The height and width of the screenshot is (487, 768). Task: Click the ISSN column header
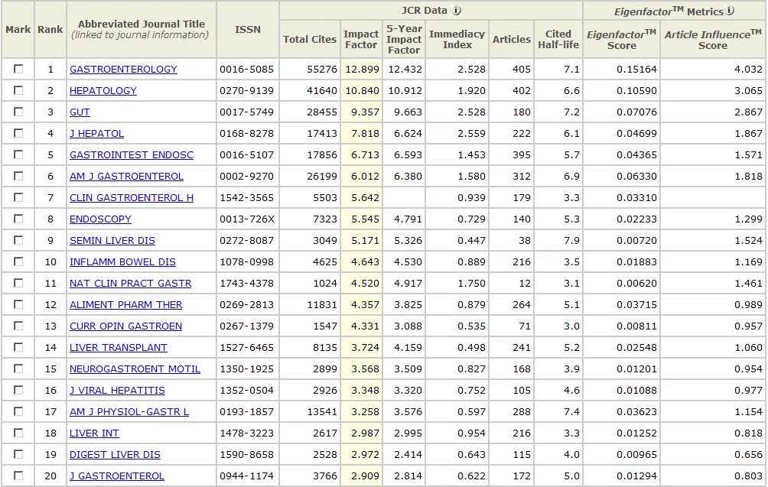[x=247, y=29]
